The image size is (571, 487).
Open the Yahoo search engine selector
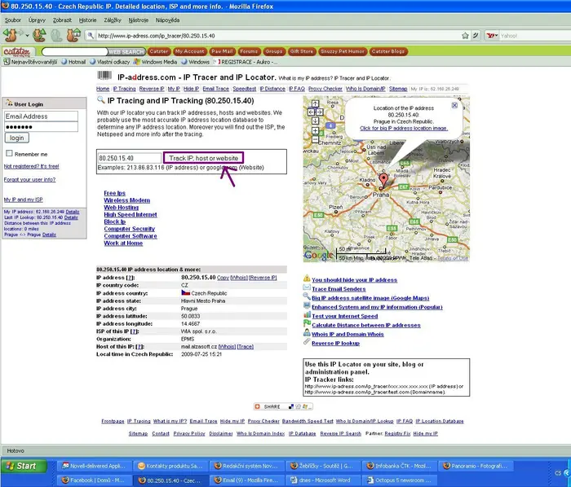(493, 36)
